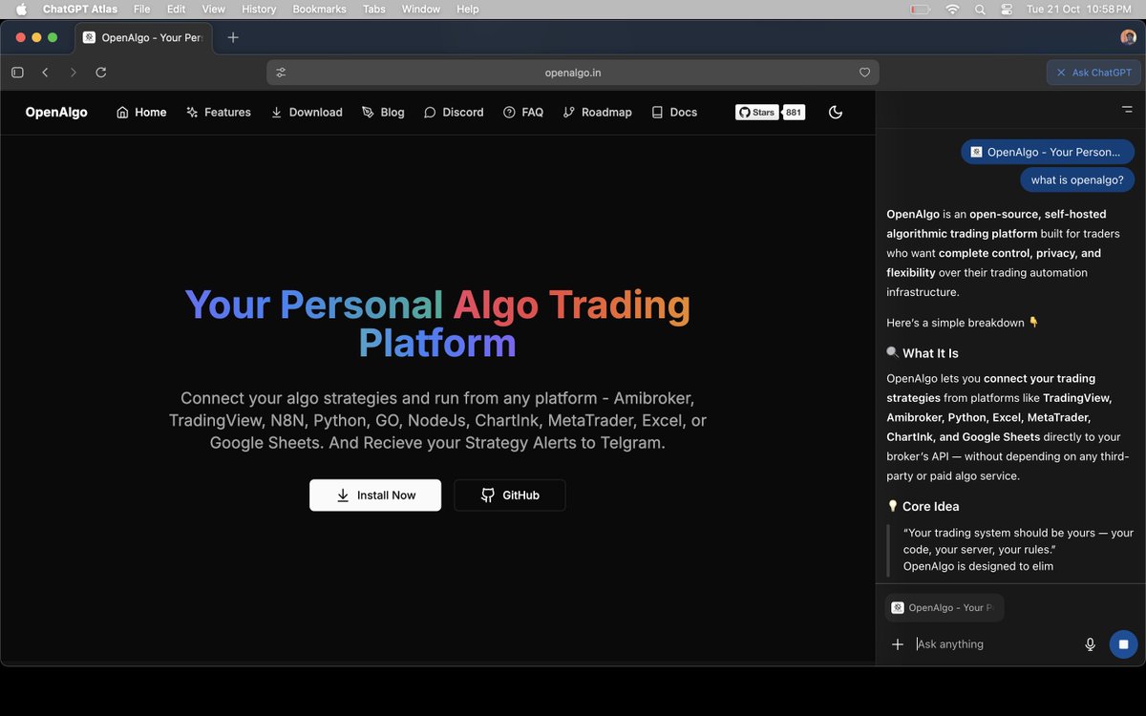Viewport: 1146px width, 716px height.
Task: Stop ChatGPT response generation
Action: 1123,644
